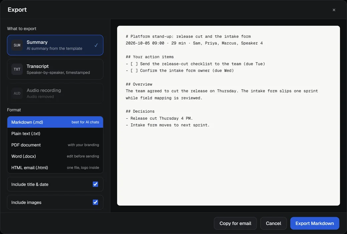Click 'AI summary from the template' subtitle
The image size is (347, 234).
[54, 48]
